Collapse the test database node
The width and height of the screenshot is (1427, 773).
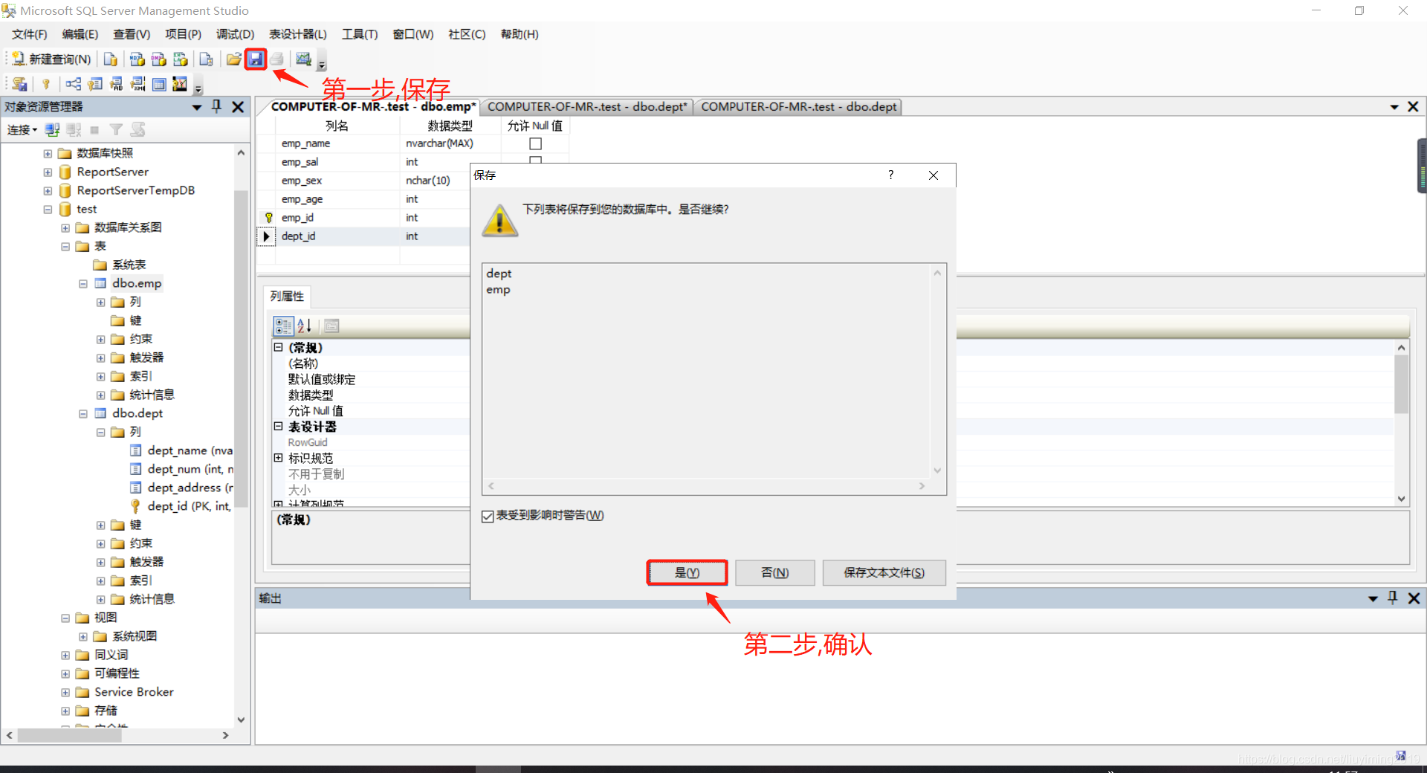(x=48, y=210)
